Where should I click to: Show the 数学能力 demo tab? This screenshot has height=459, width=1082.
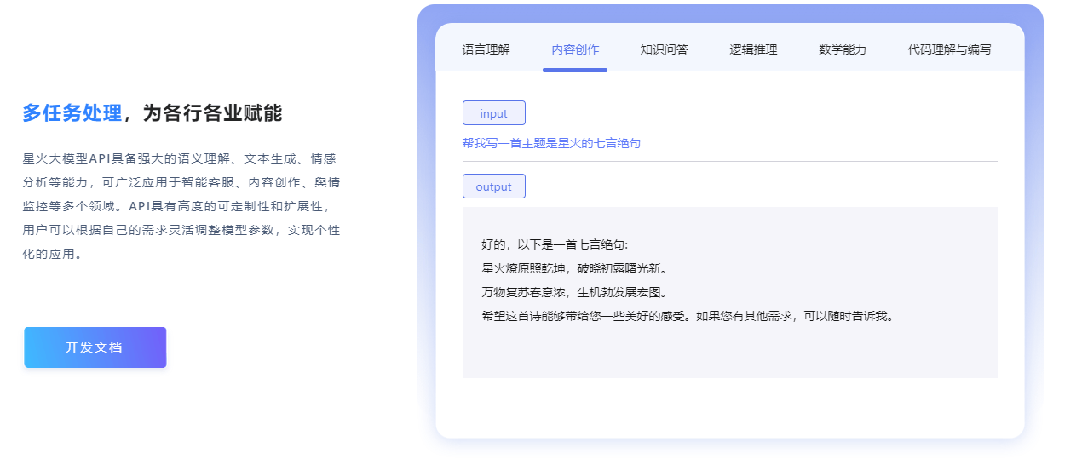coord(842,49)
